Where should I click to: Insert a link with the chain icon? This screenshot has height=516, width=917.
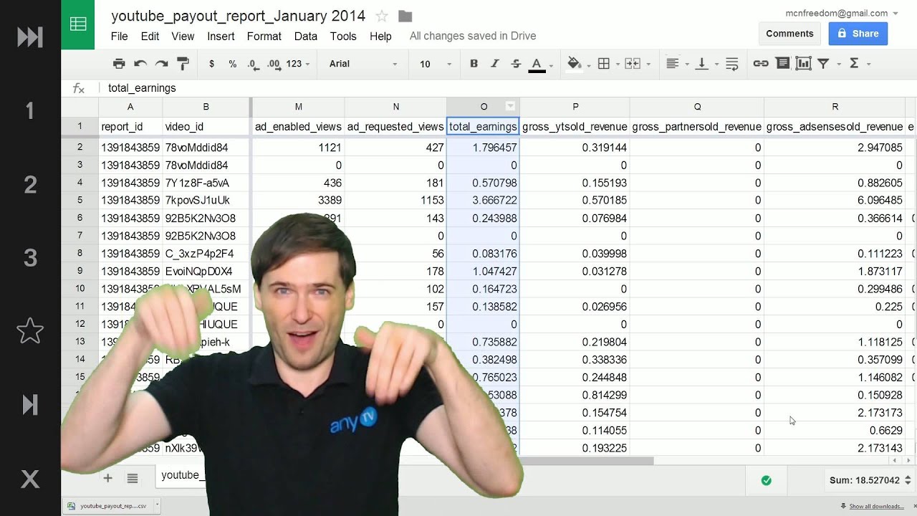coord(761,64)
